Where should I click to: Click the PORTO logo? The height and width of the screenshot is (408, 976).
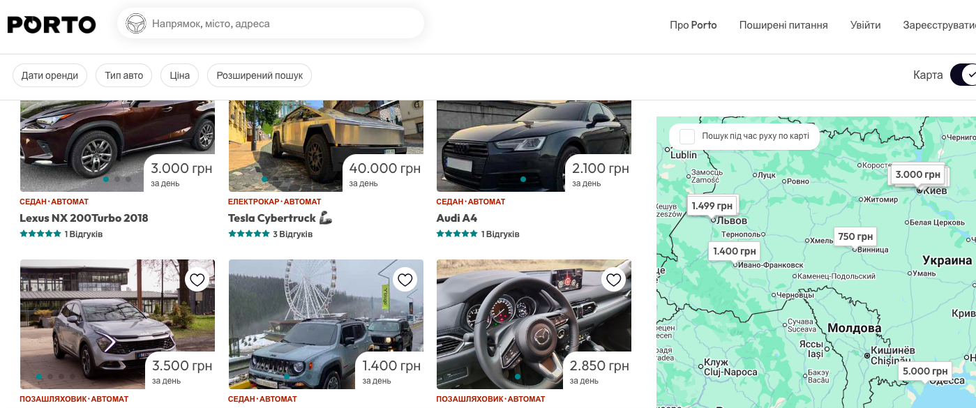(52, 24)
